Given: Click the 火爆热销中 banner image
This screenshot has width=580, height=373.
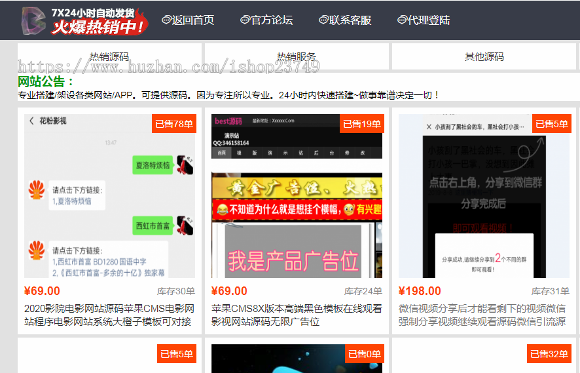Looking at the screenshot, I should 99,22.
